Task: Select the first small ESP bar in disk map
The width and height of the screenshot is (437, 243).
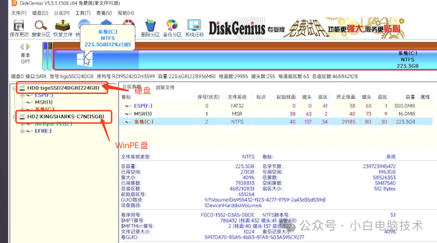Action: 45,56
